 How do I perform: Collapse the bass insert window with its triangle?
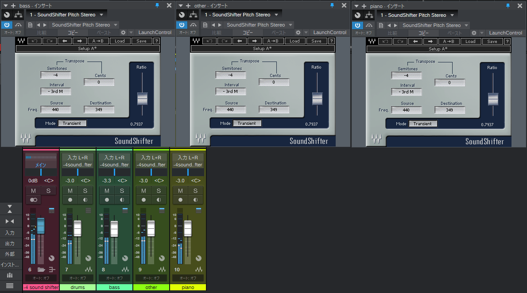point(5,6)
